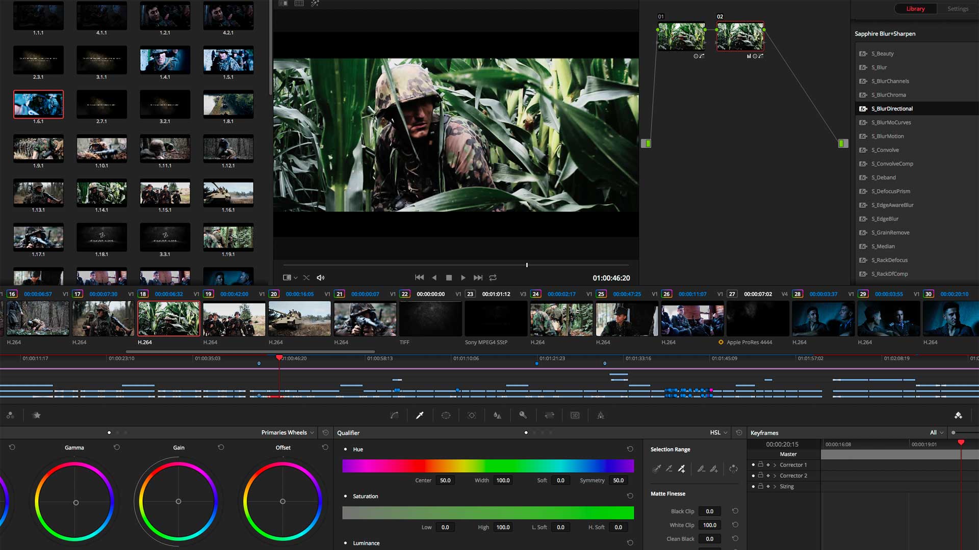Select the feather subtract tool
This screenshot has width=979, height=550.
[x=701, y=469]
